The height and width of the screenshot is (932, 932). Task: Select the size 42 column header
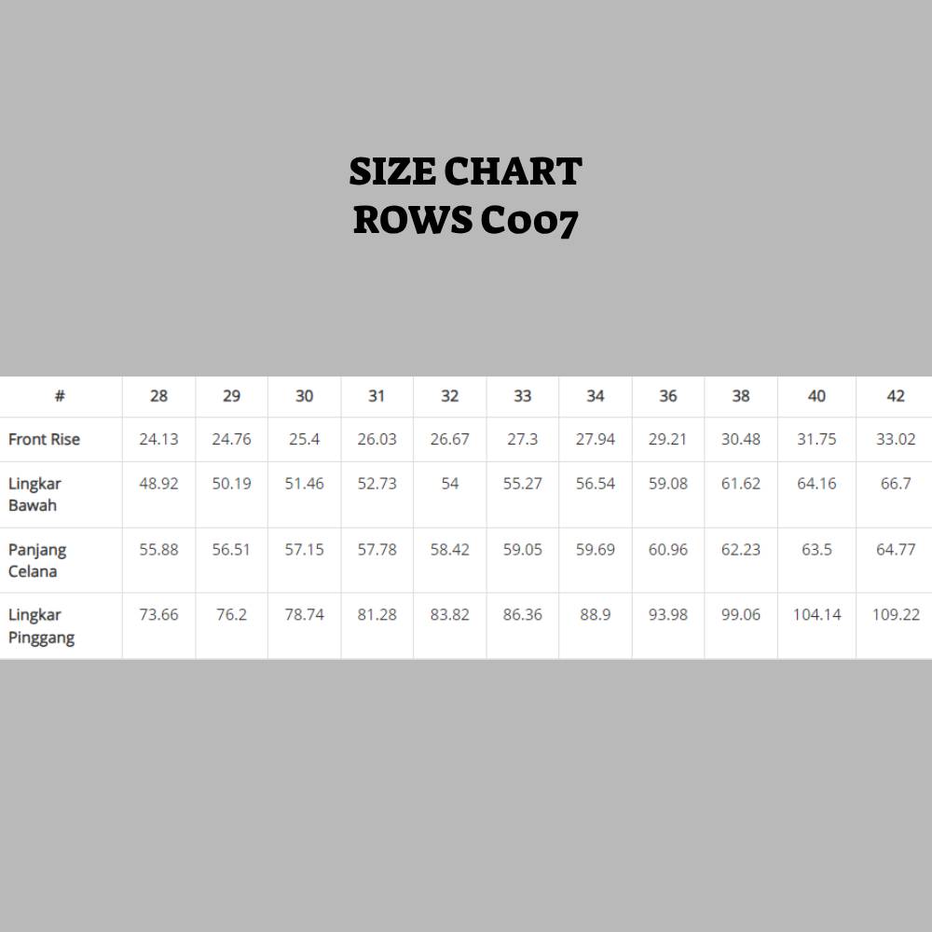896,396
